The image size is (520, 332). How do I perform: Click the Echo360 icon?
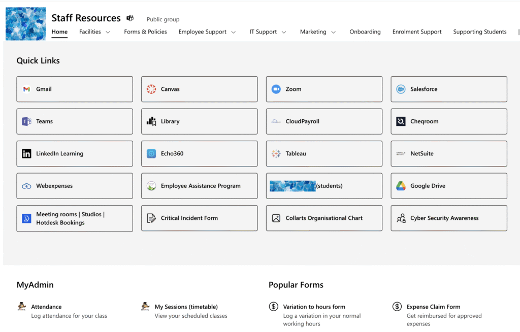pyautogui.click(x=151, y=153)
